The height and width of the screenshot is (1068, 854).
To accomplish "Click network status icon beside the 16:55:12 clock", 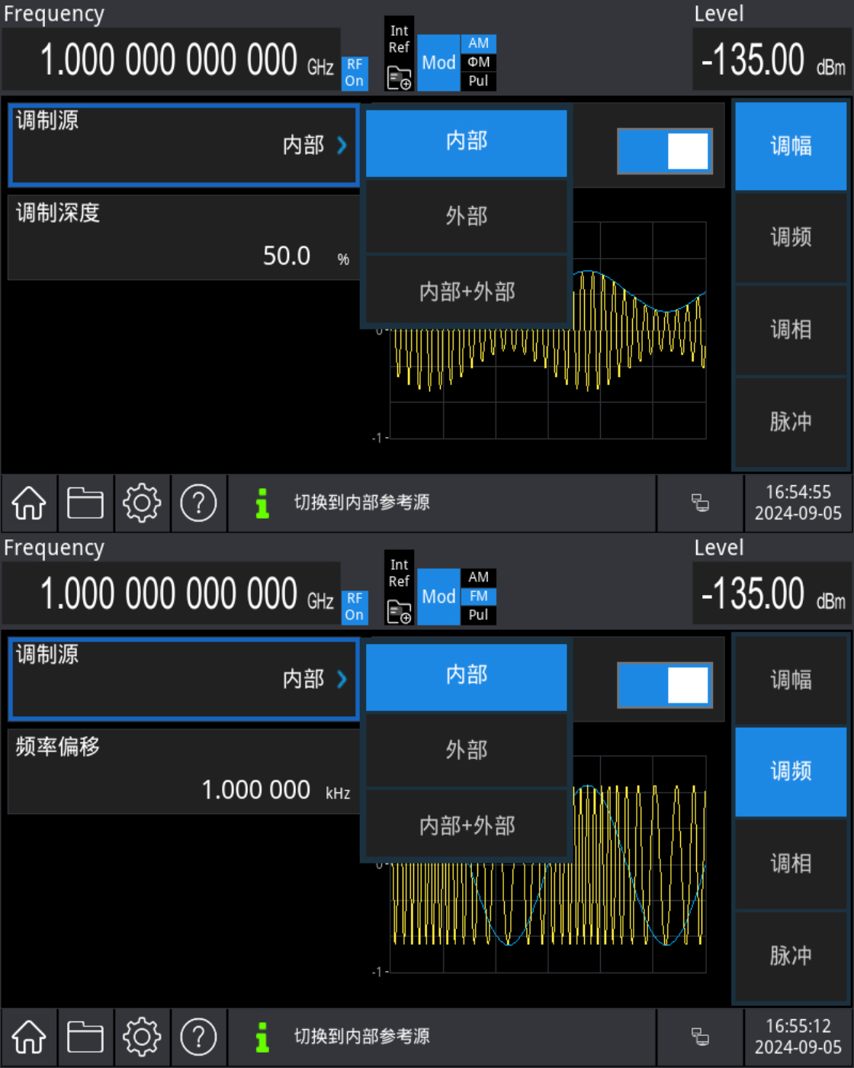I will [x=700, y=1037].
